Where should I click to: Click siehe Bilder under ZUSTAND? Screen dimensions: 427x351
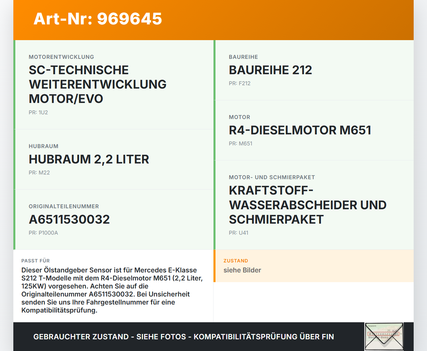point(242,270)
